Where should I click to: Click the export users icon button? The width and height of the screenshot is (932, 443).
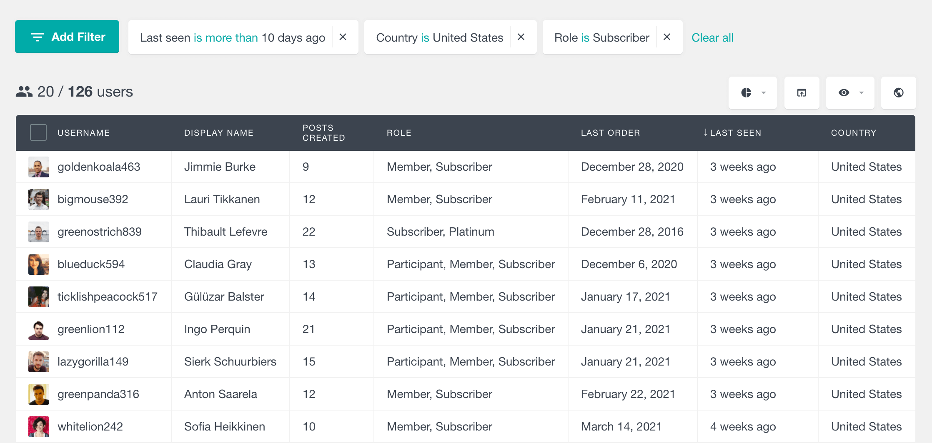point(802,92)
